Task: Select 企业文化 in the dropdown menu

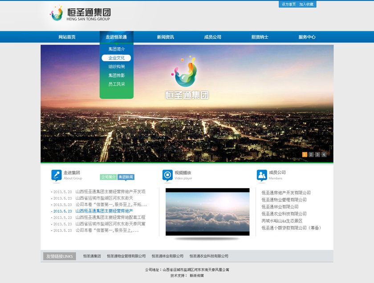Action: coord(116,58)
